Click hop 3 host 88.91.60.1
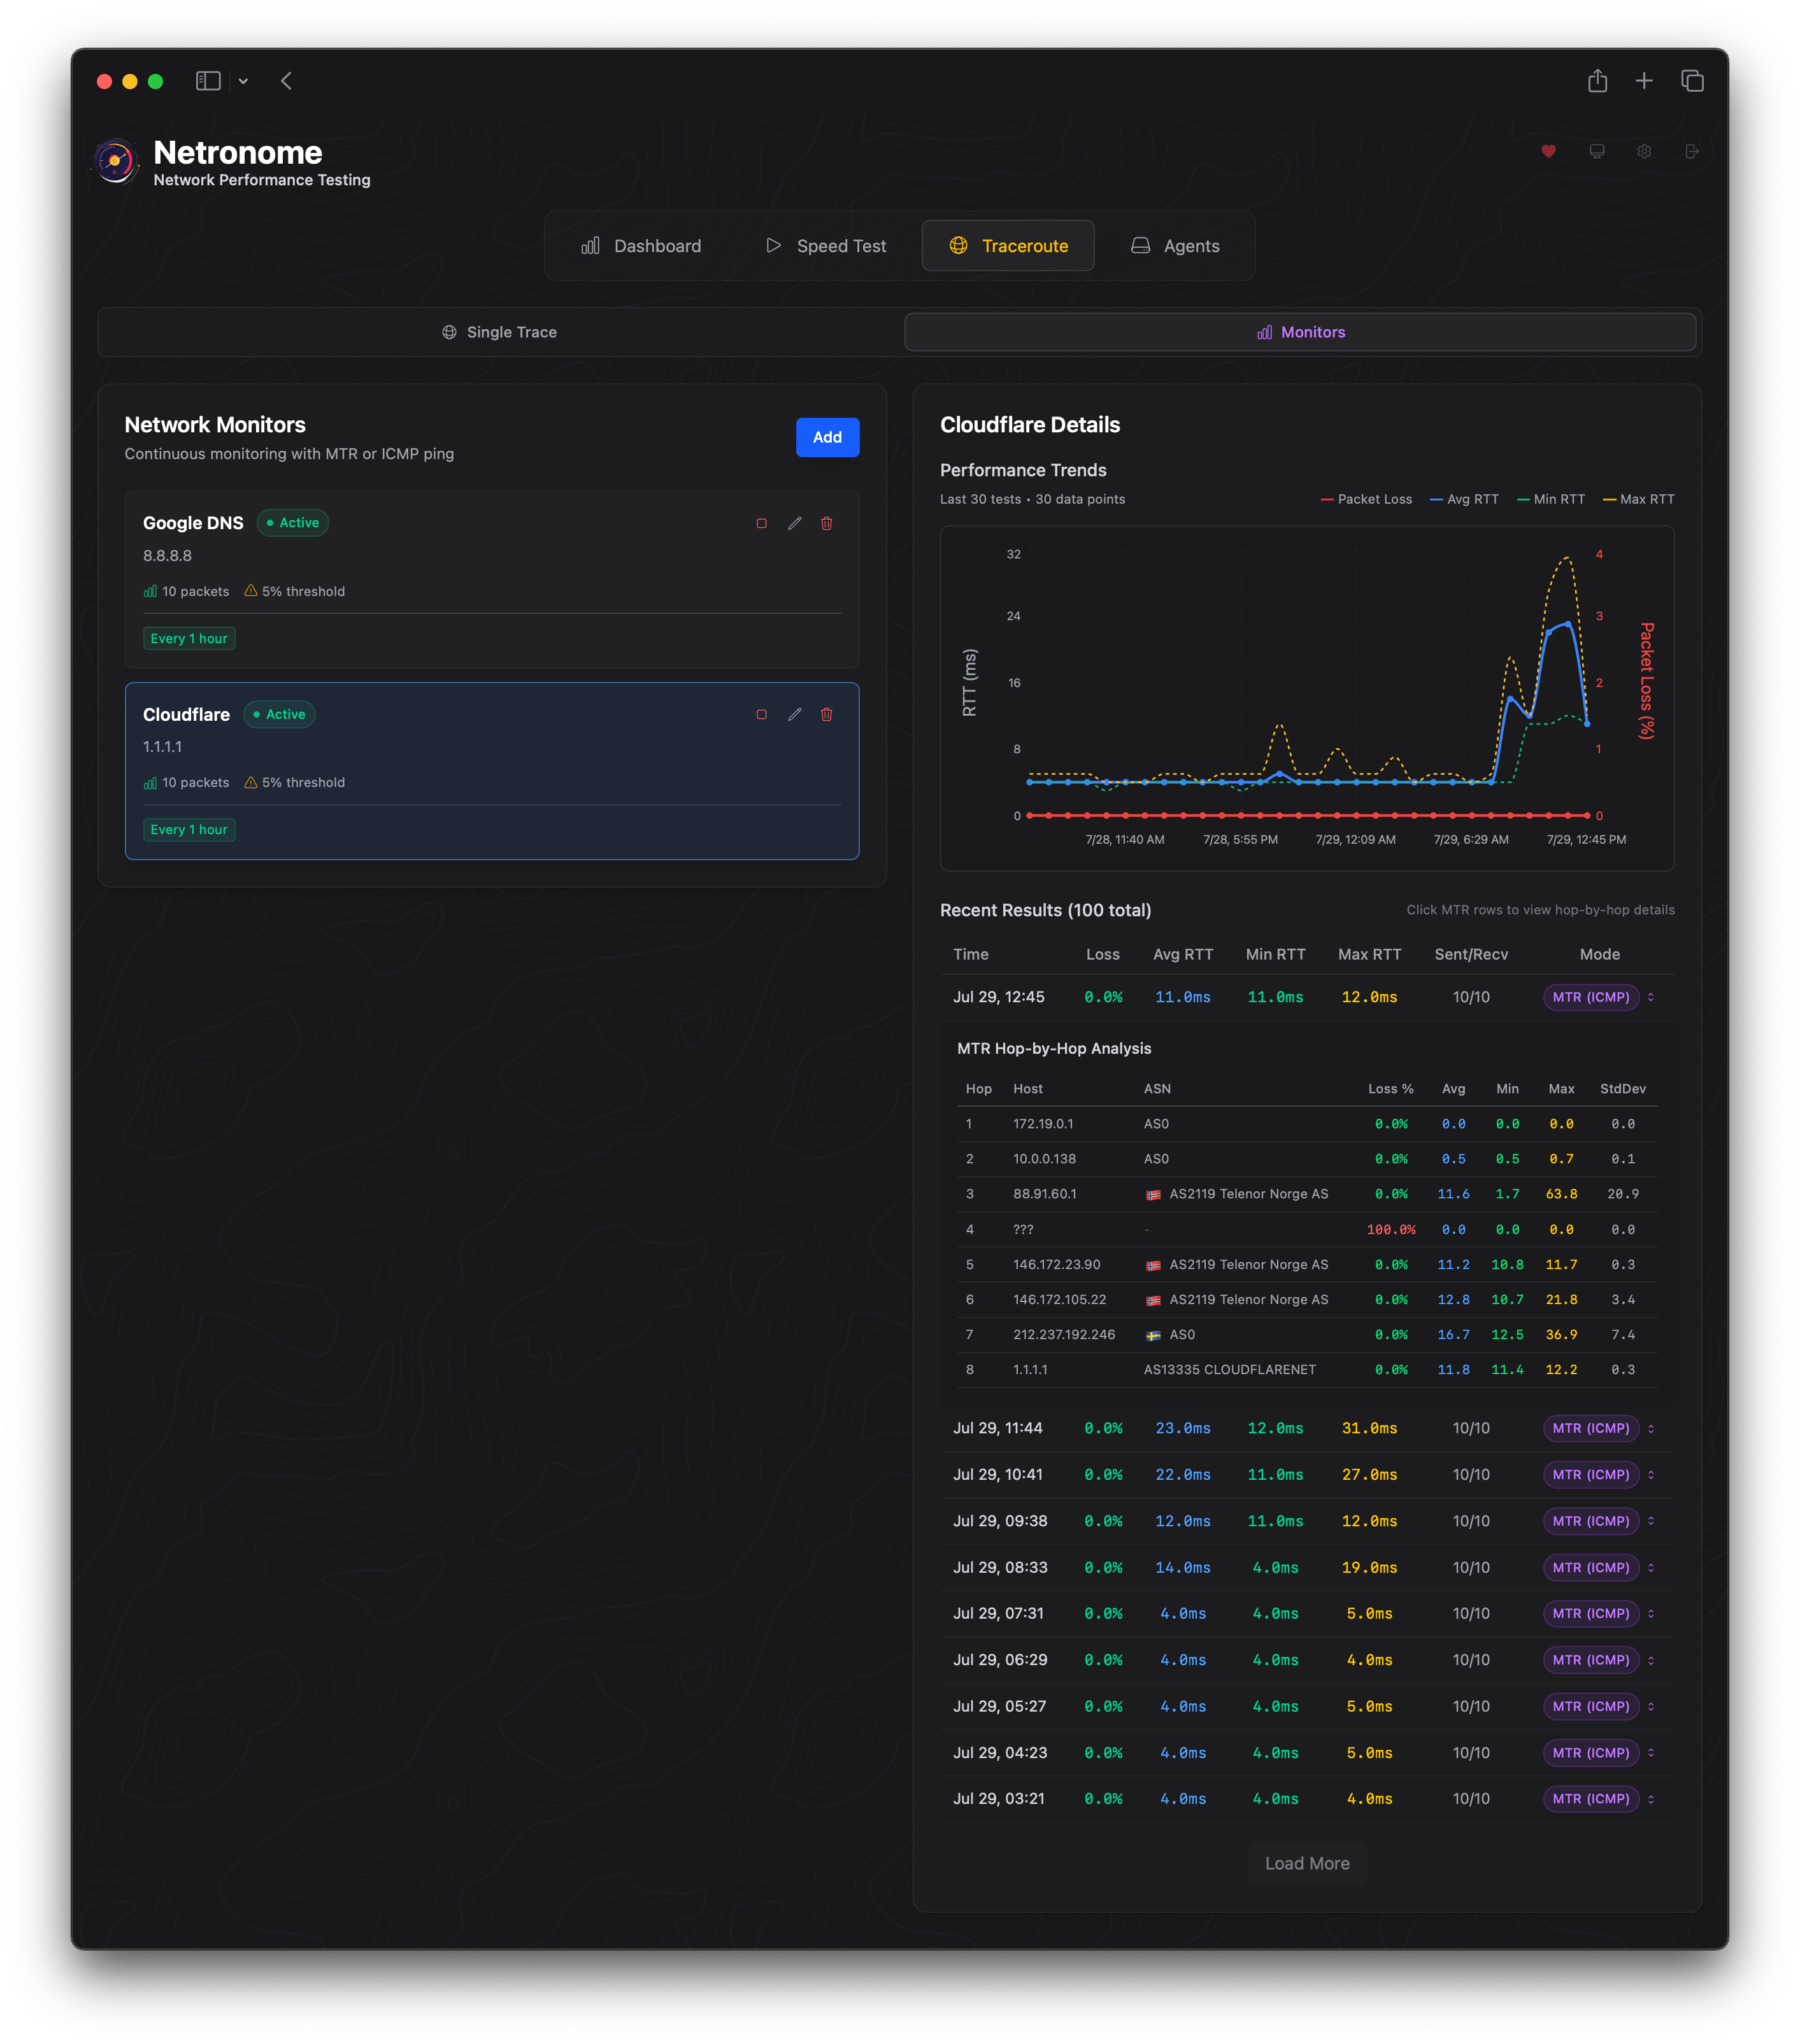The width and height of the screenshot is (1800, 2044). pyautogui.click(x=1045, y=1194)
